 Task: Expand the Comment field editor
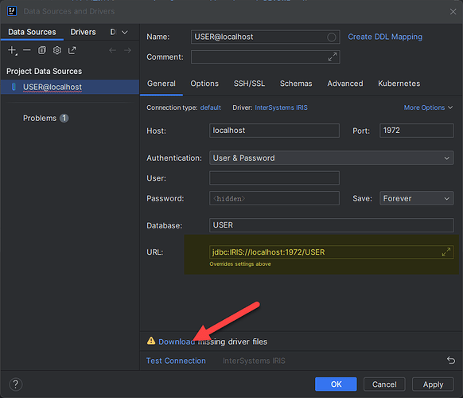[x=333, y=57]
